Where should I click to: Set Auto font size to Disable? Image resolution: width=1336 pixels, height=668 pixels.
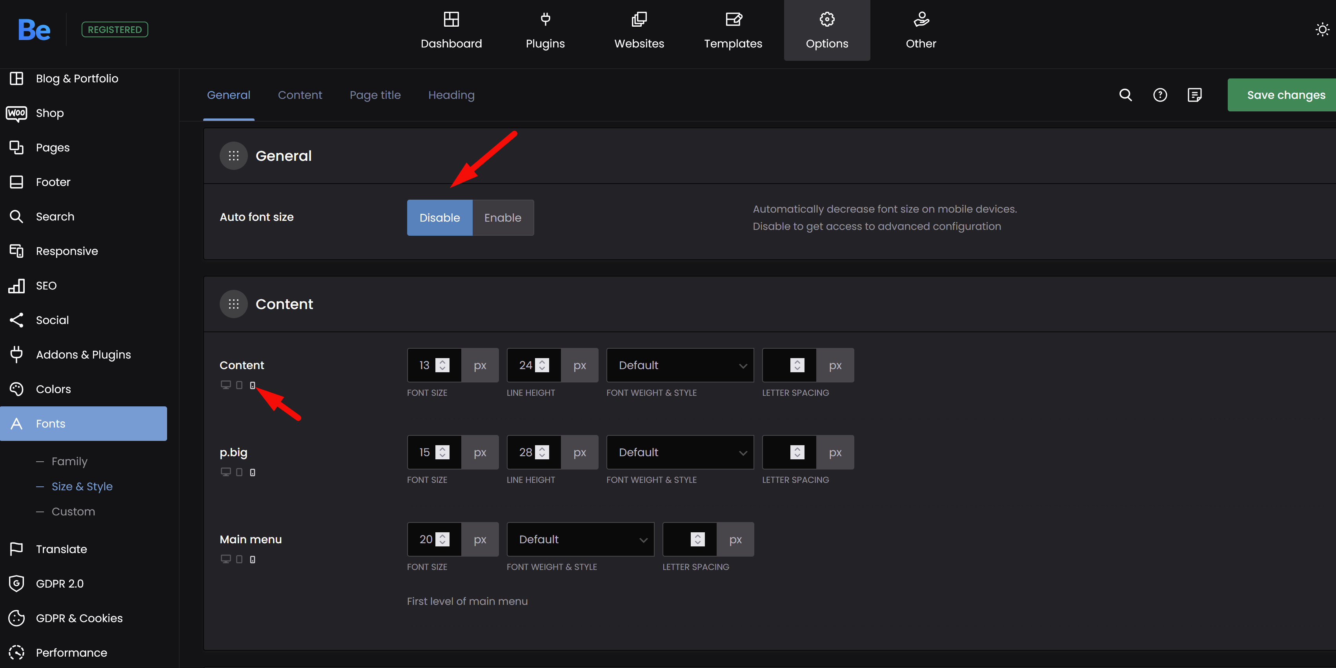[439, 218]
